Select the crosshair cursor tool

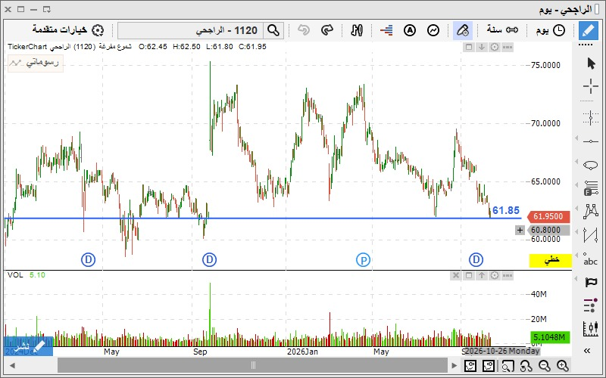pyautogui.click(x=591, y=86)
